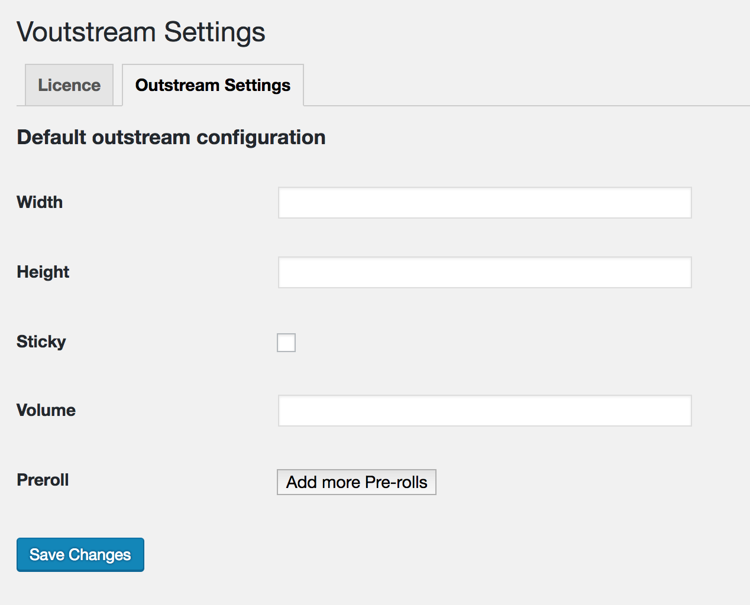Select the Outstream Settings tab

click(x=213, y=85)
